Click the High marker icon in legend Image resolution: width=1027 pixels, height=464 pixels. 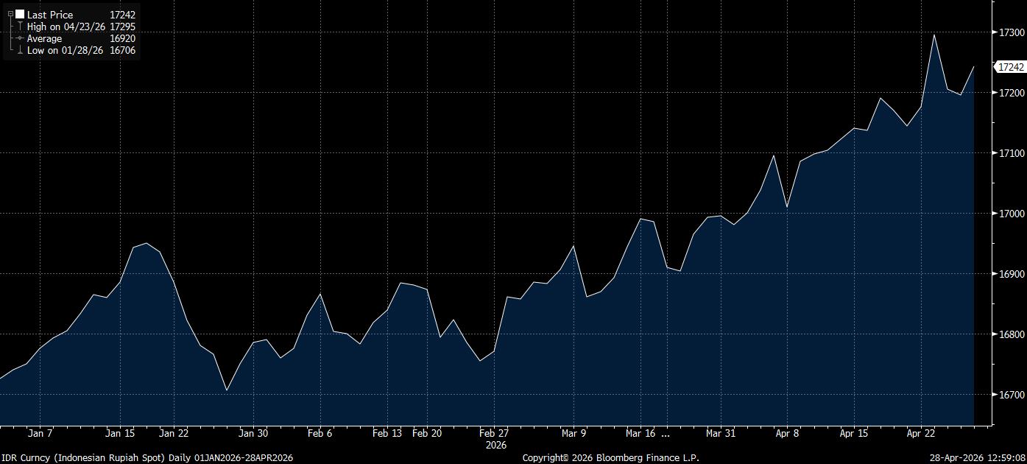(x=20, y=27)
